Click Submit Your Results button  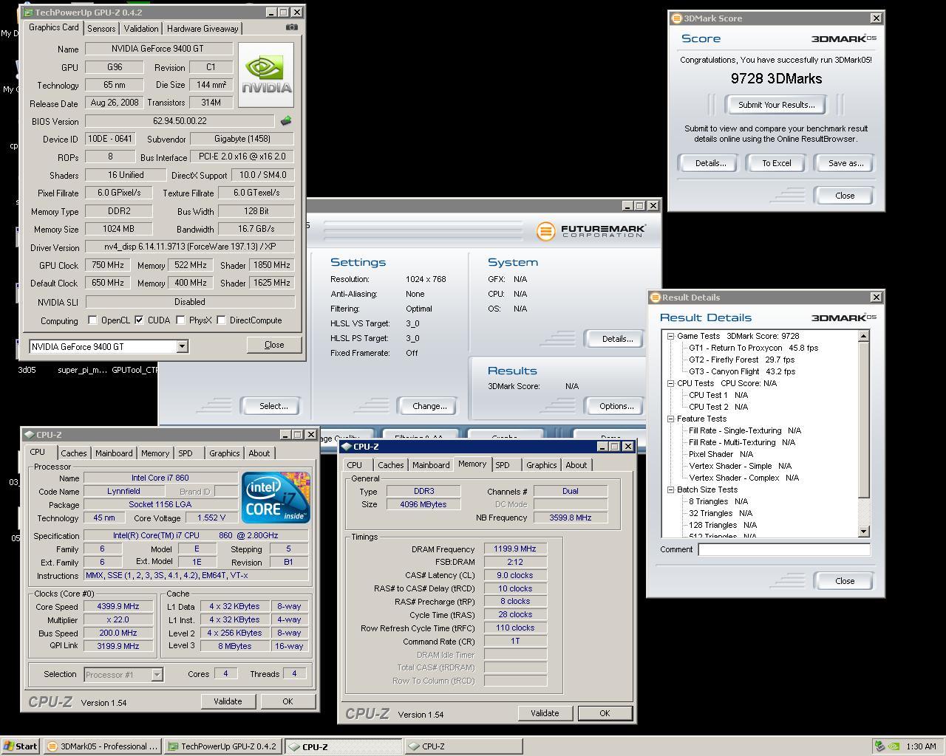776,105
